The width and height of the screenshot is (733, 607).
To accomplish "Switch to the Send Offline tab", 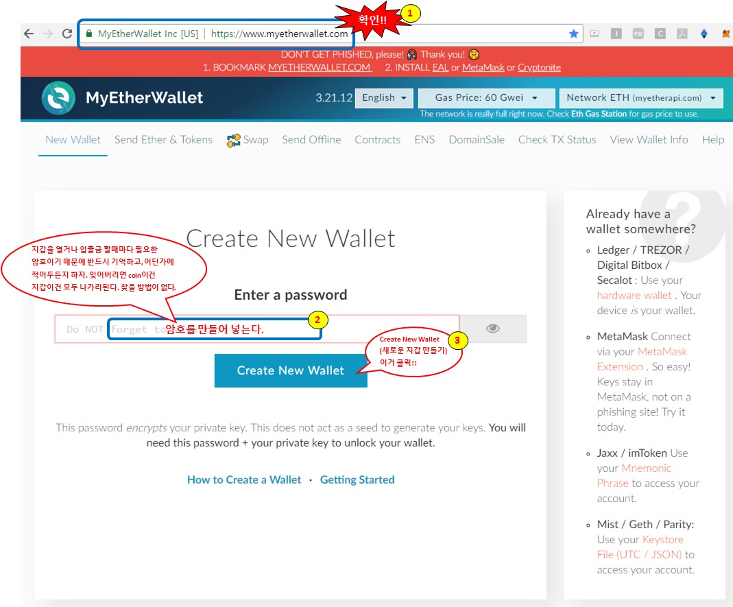I will [x=311, y=140].
